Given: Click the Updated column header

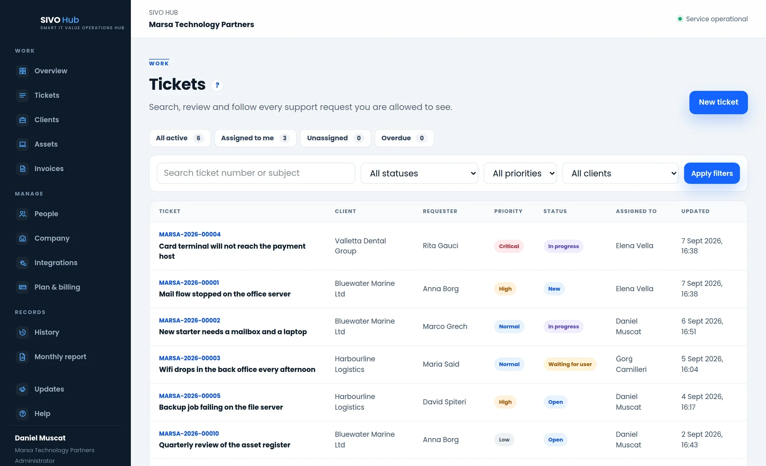Looking at the screenshot, I should click(x=695, y=211).
